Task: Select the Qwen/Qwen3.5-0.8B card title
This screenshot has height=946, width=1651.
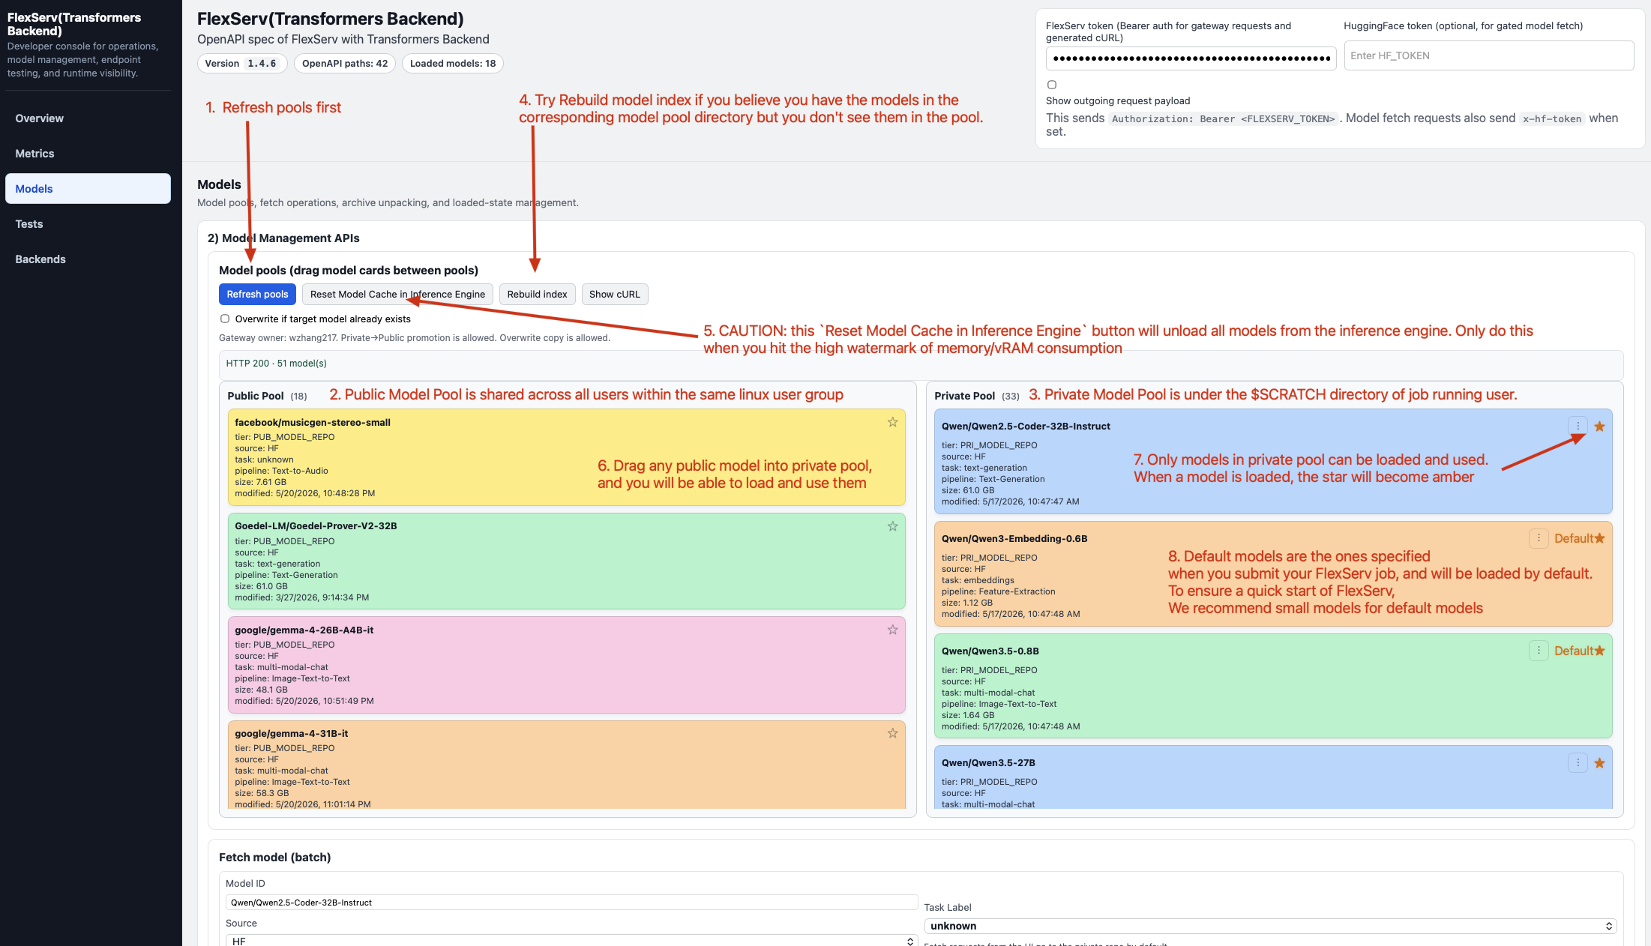Action: pos(990,651)
